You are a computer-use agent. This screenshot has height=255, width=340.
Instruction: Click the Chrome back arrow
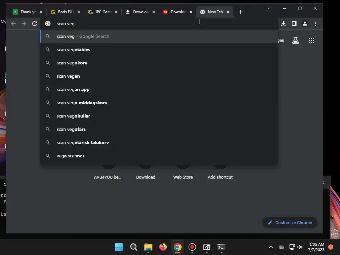13,24
